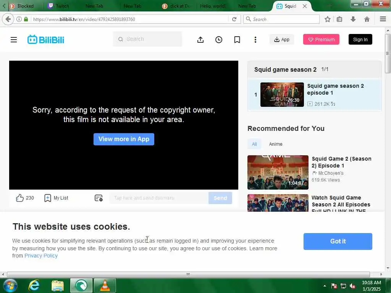Viewport: 391px width, 293px height.
Task: Accept cookies with Got it button
Action: pyautogui.click(x=338, y=241)
